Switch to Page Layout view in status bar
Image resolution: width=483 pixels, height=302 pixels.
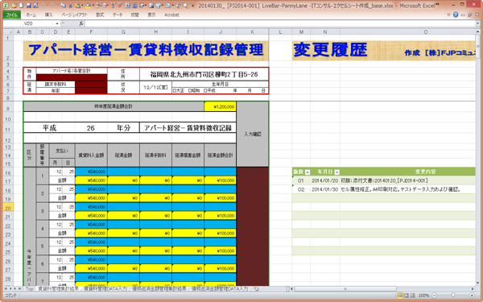(x=406, y=296)
